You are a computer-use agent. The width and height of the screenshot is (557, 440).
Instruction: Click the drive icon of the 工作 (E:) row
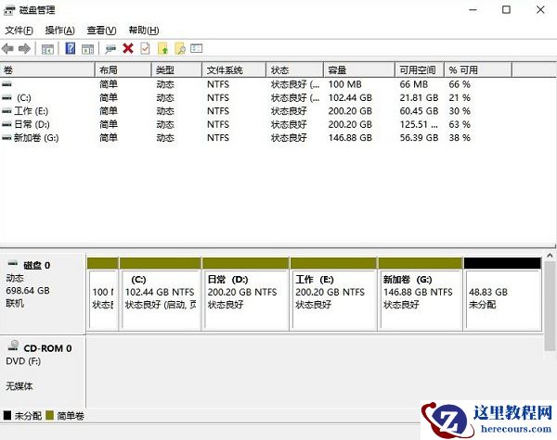[6, 111]
